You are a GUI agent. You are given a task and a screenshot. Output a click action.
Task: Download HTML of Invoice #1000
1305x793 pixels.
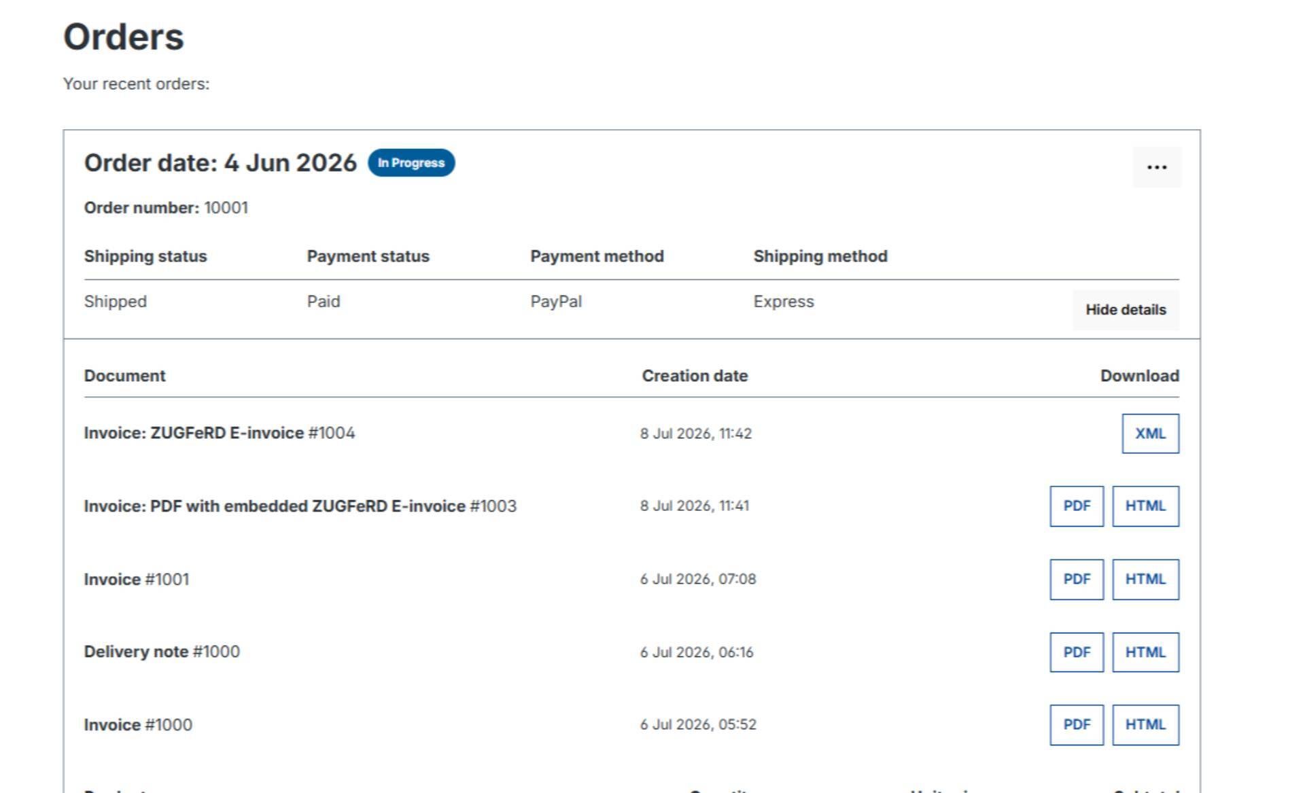(1145, 725)
